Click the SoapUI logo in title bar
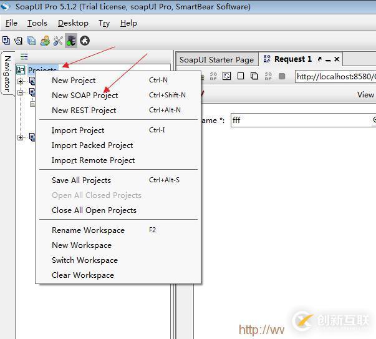 pos(5,6)
